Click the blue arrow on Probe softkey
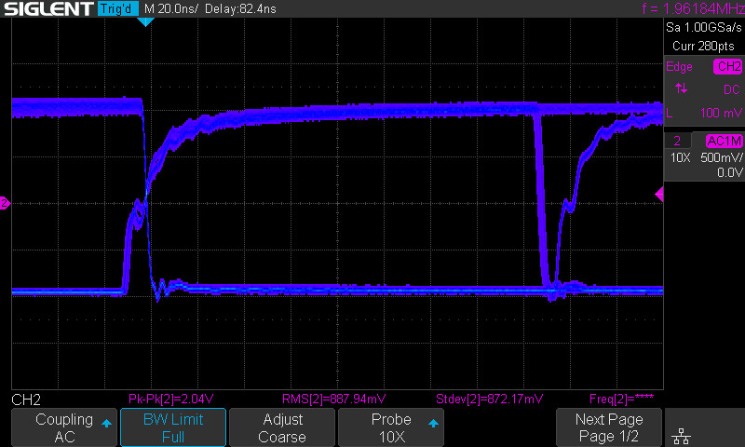The width and height of the screenshot is (745, 447). pyautogui.click(x=433, y=423)
